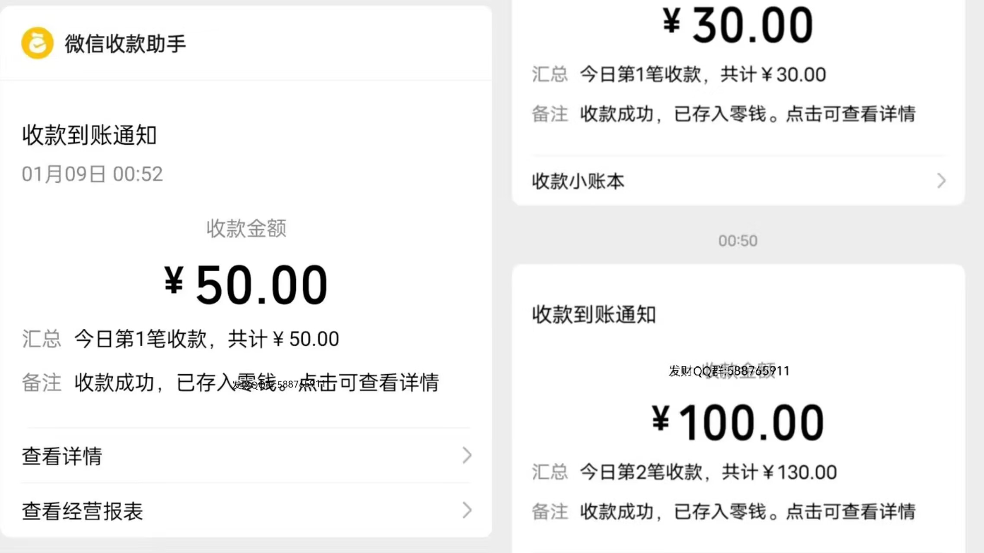The image size is (984, 553).
Task: Click the yellow WeChat 收款助手 logo icon
Action: [38, 43]
